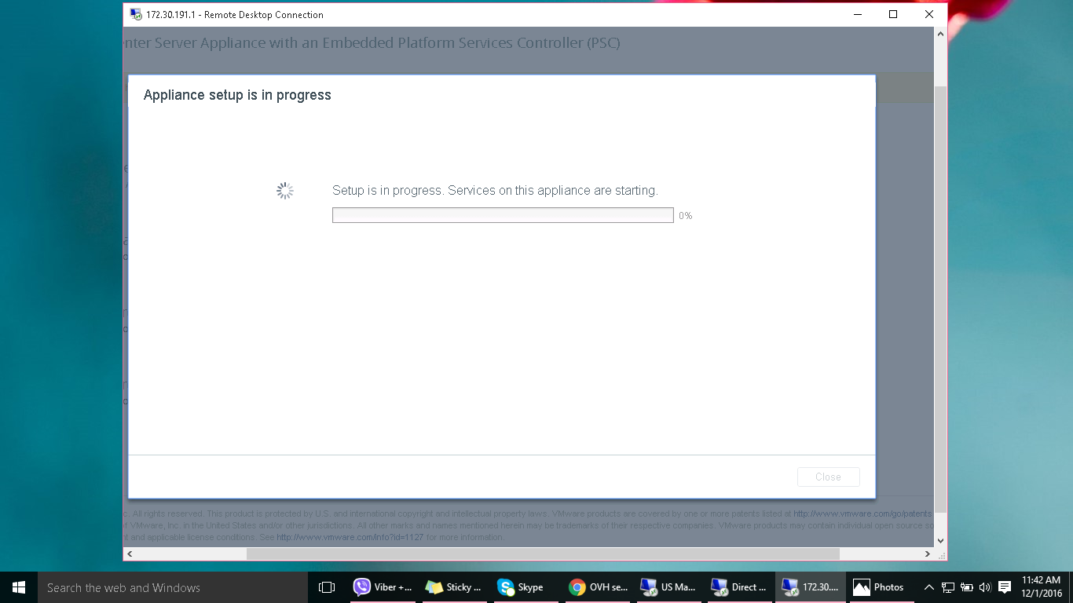Open the vmware.com/go/patents link
The height and width of the screenshot is (603, 1073).
click(862, 513)
